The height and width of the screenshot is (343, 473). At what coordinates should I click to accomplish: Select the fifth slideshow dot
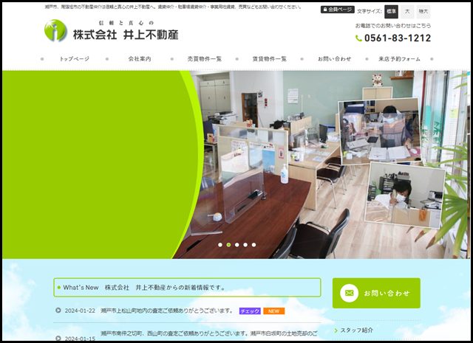(254, 245)
